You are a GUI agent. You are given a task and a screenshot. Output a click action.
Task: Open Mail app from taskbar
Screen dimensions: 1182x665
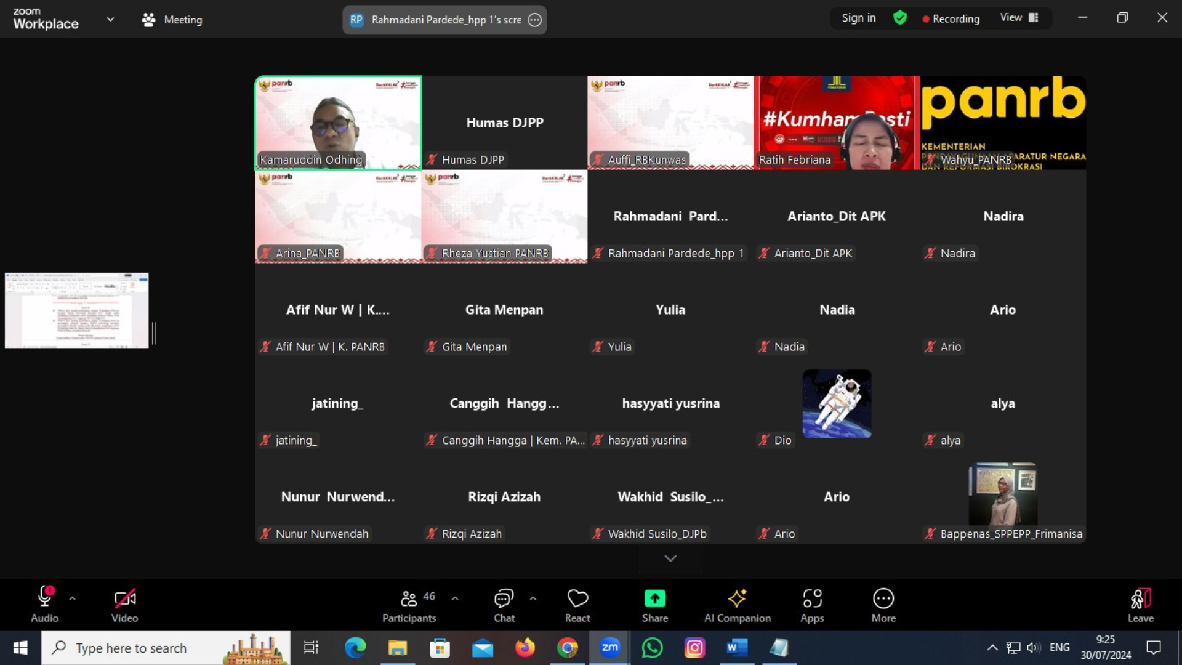tap(483, 648)
